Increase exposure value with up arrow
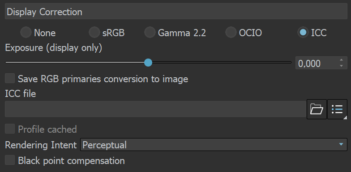The width and height of the screenshot is (351, 172). (x=341, y=60)
